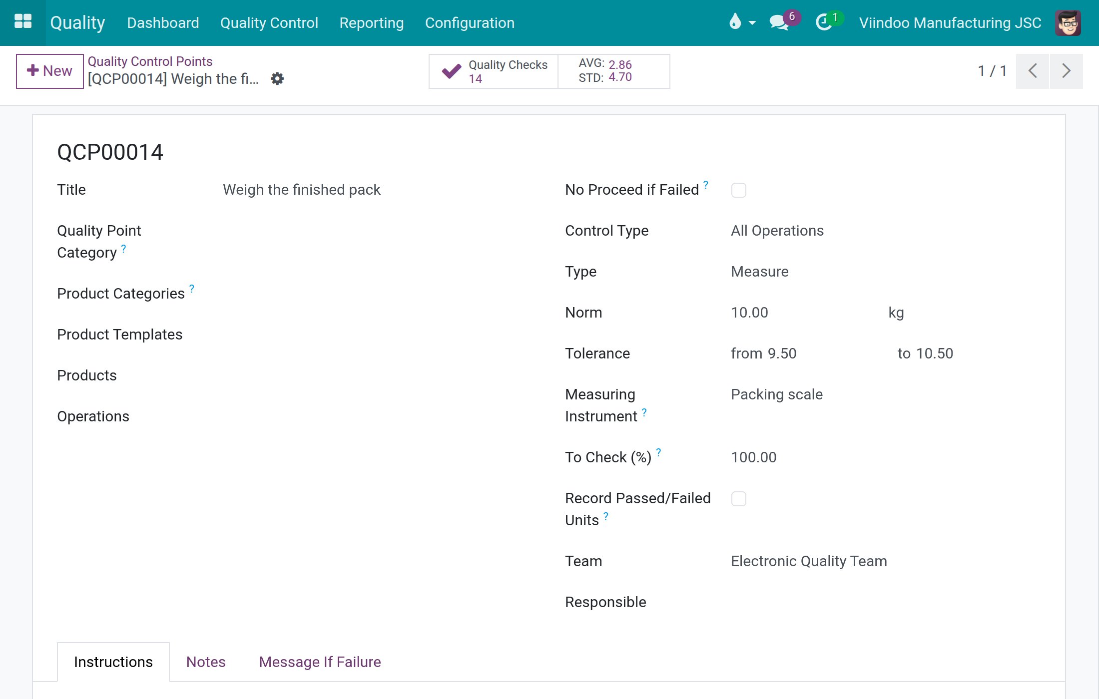Click the Norm value 10.00
The width and height of the screenshot is (1099, 699).
click(749, 313)
